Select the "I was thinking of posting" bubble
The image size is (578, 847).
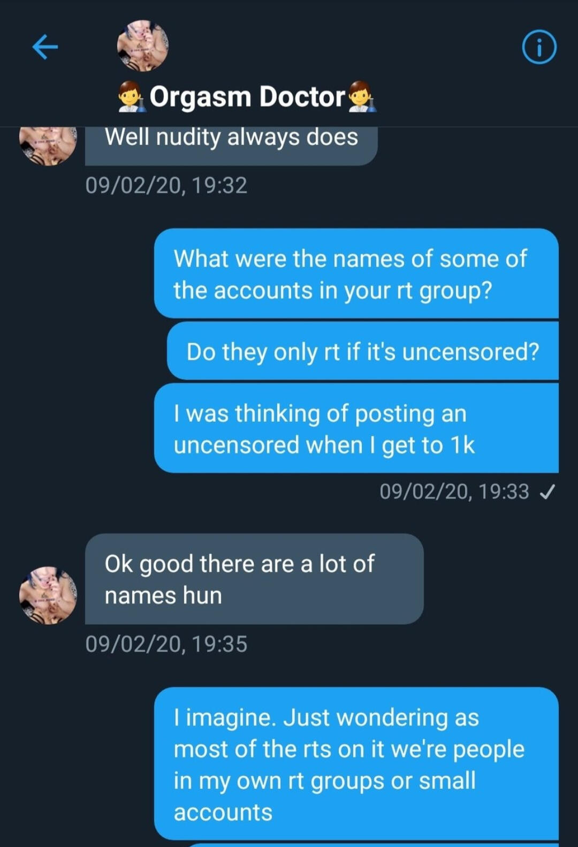coord(356,428)
